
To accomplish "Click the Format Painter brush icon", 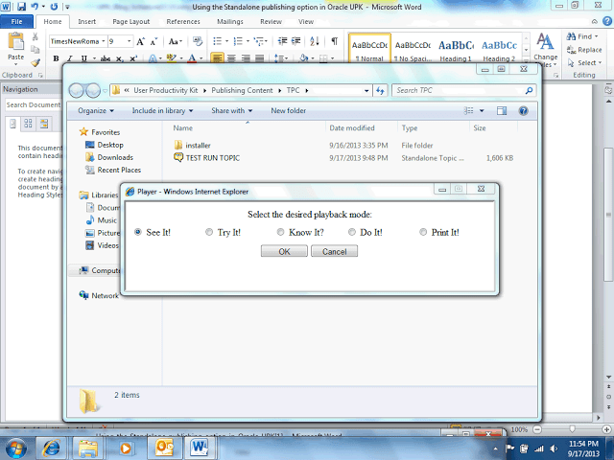I will (35, 62).
